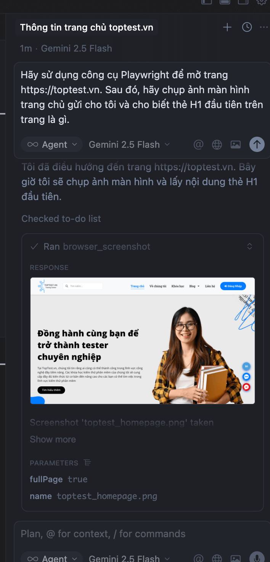
Task: Activate the microphone voice input icon
Action: coord(257,558)
